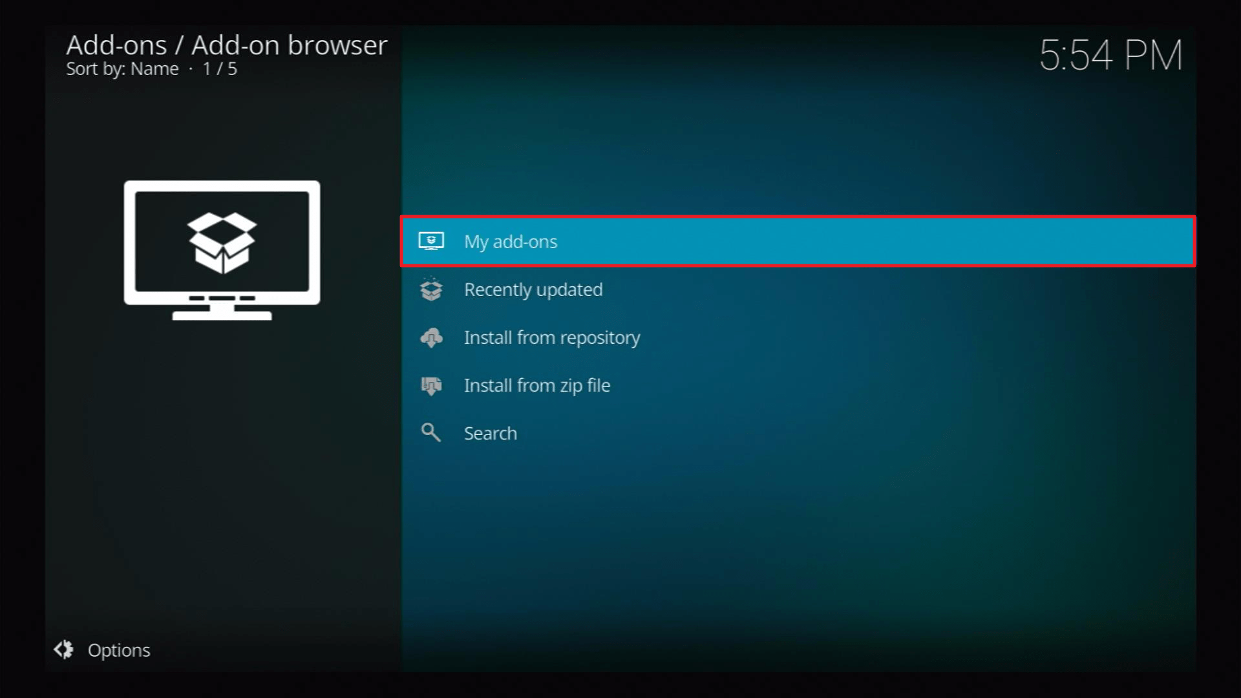Viewport: 1241px width, 698px height.
Task: Click the My add-ons monitor icon
Action: (x=431, y=241)
